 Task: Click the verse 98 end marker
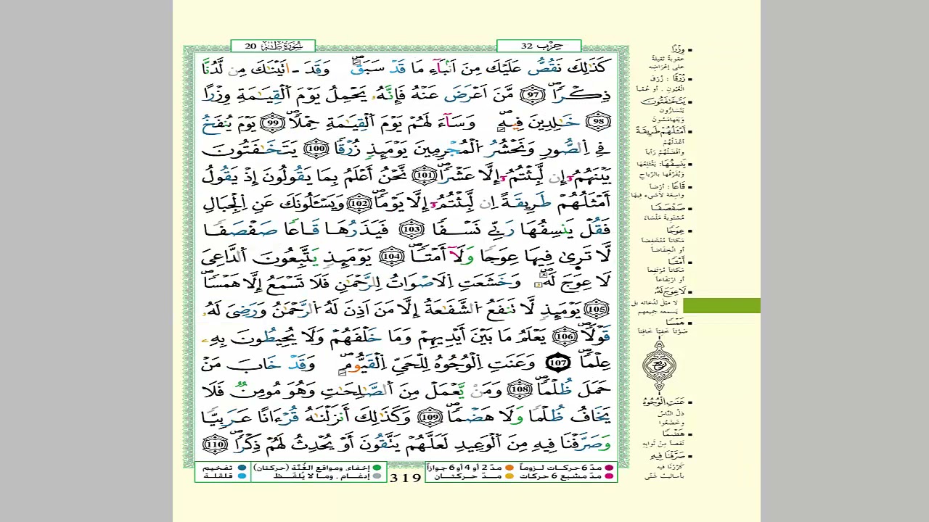point(598,122)
